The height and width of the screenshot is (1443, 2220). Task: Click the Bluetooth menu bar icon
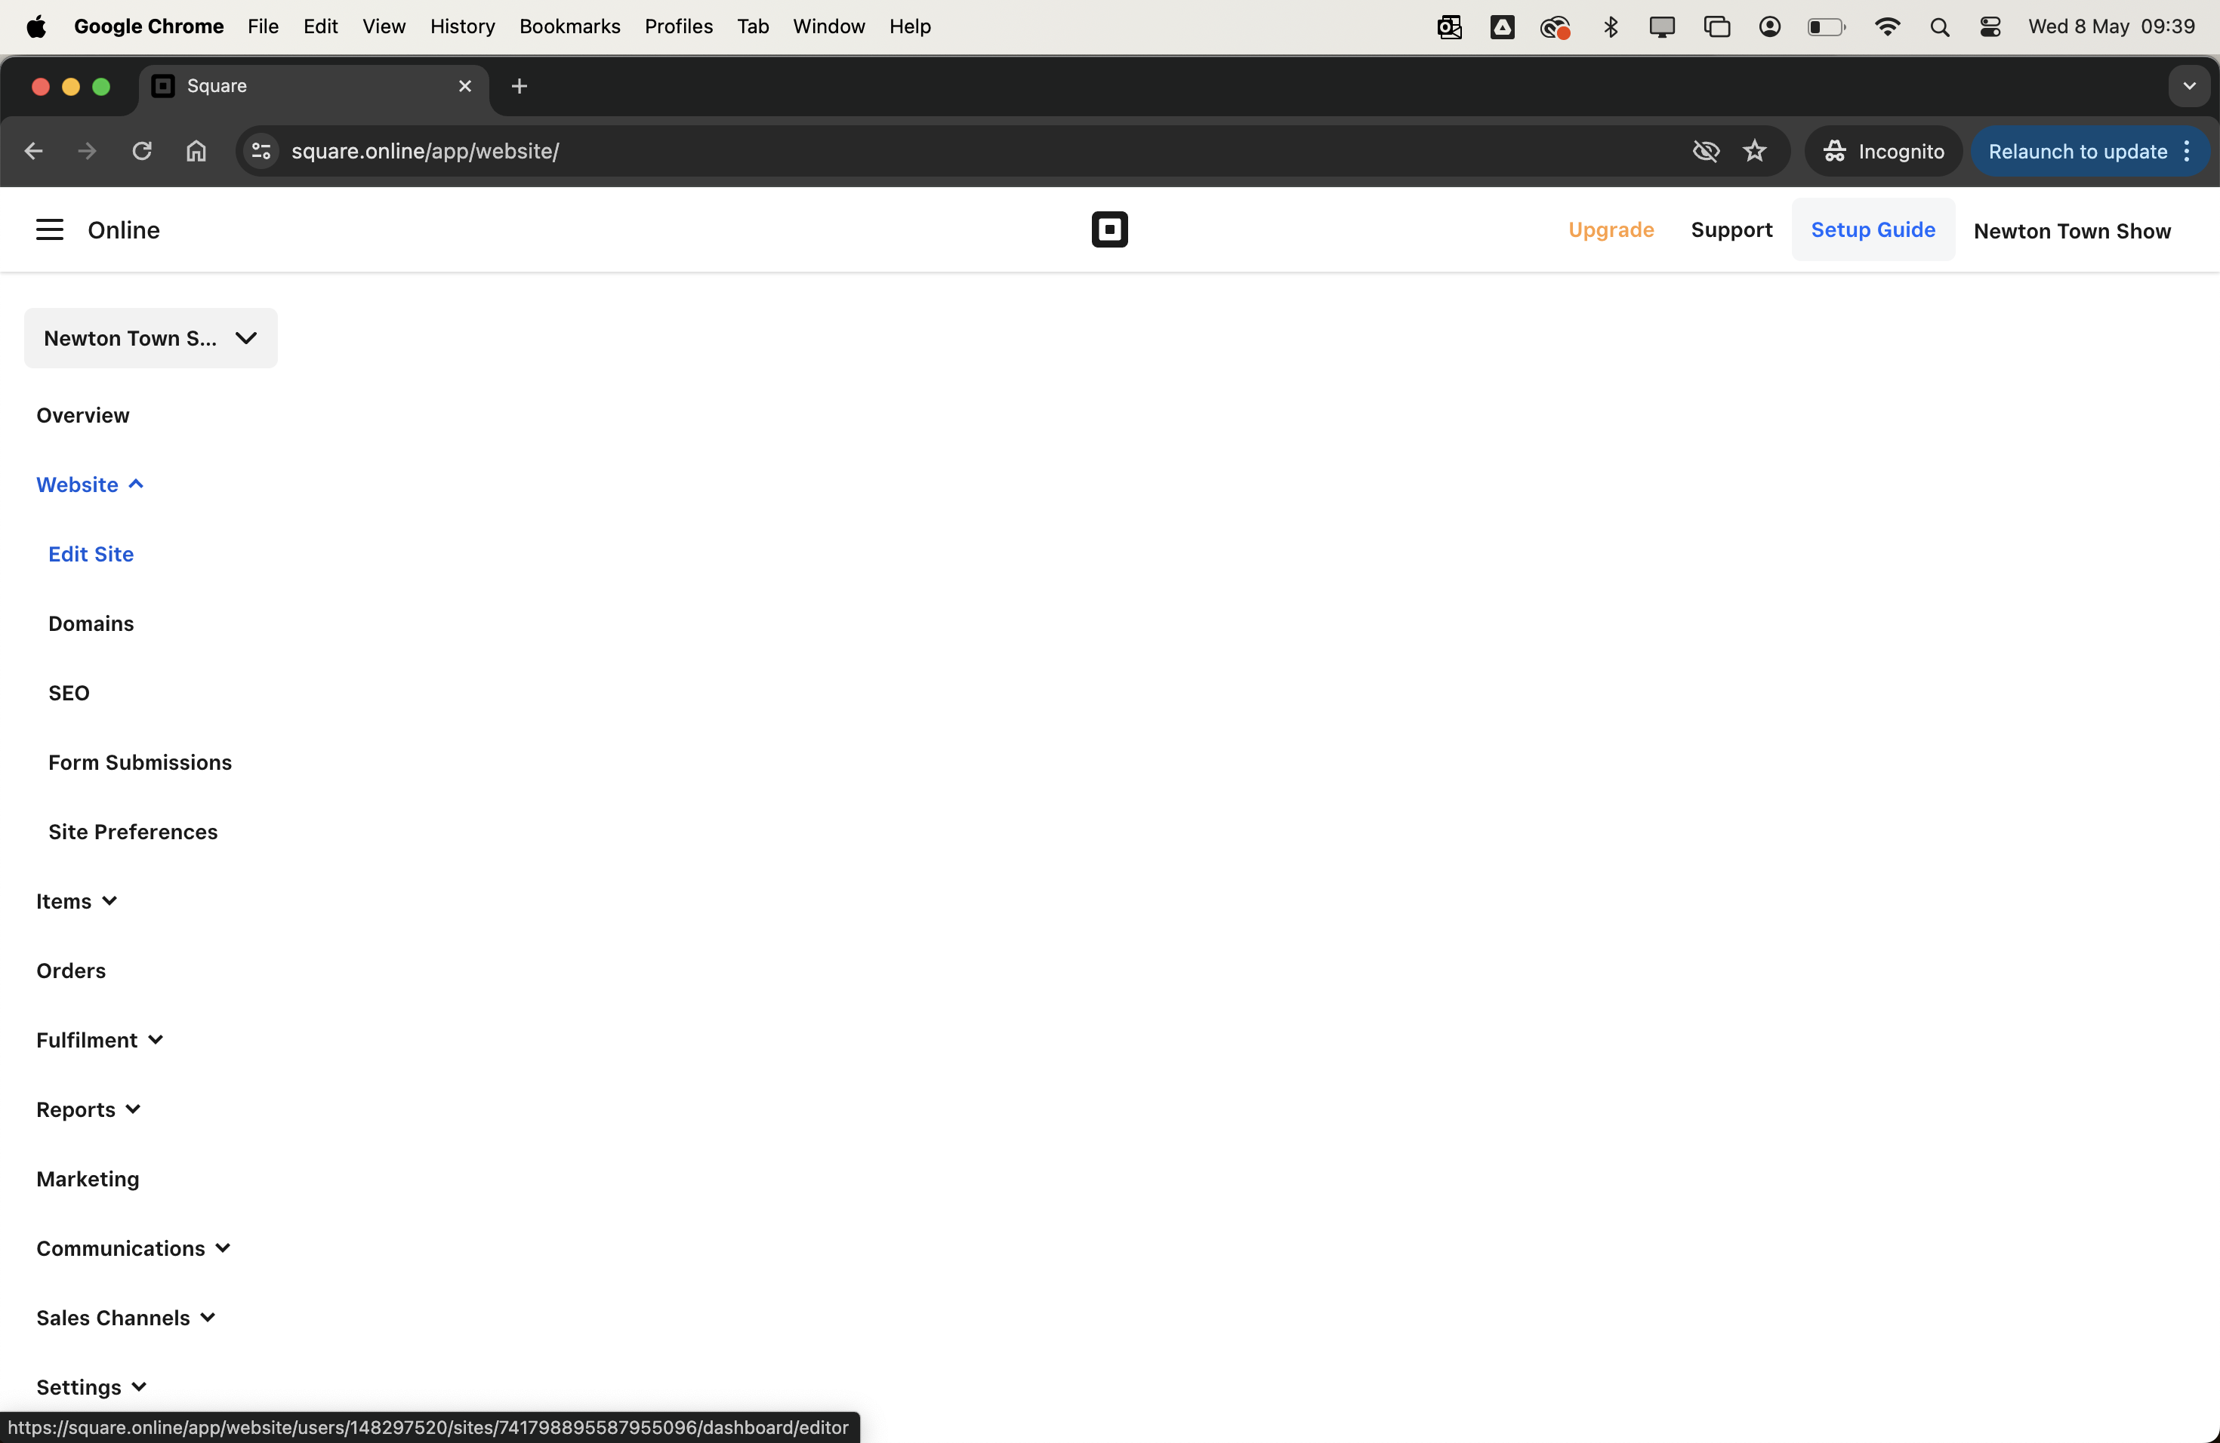(x=1610, y=27)
